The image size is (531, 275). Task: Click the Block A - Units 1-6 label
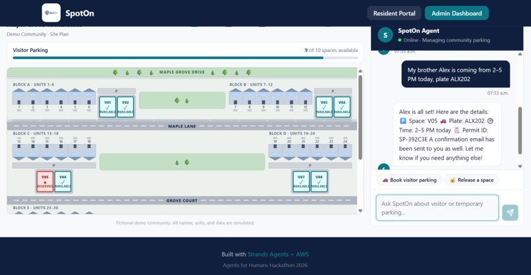(x=34, y=85)
